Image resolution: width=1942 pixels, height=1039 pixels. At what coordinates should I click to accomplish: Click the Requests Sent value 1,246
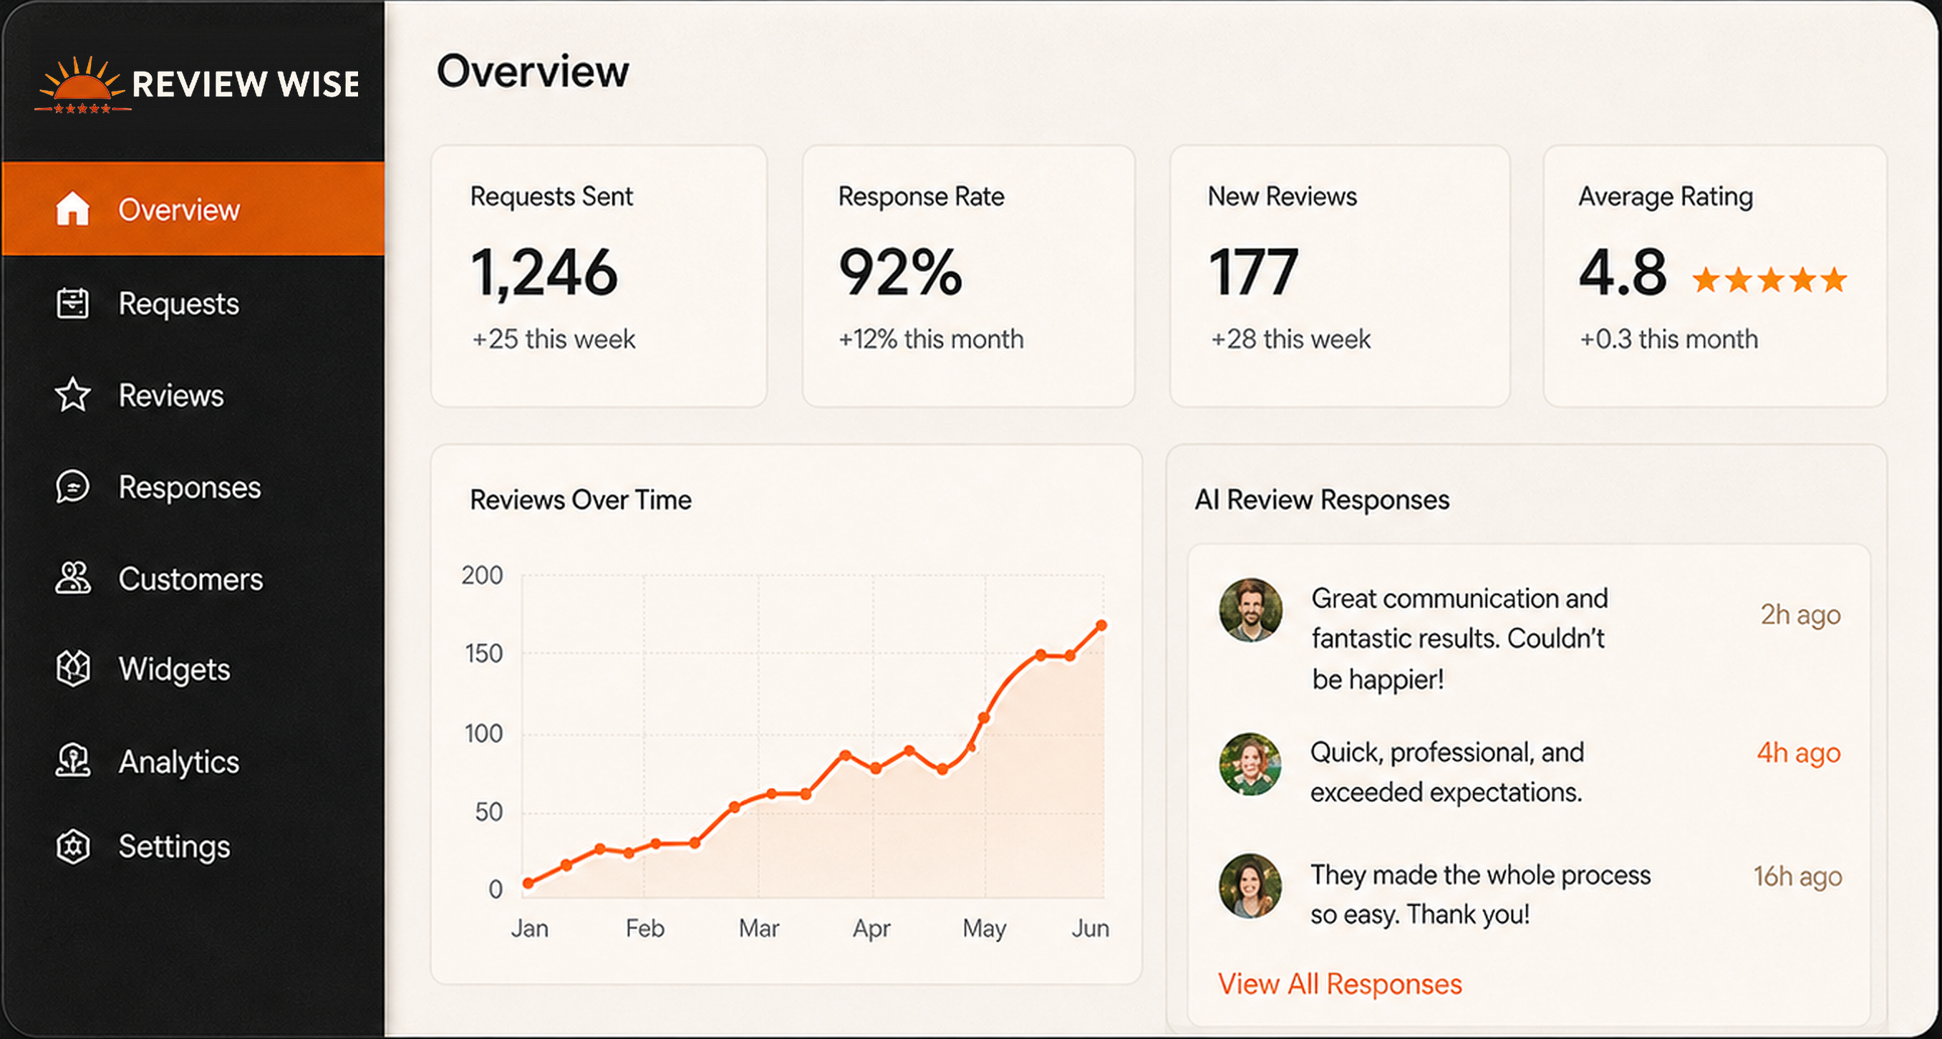pyautogui.click(x=544, y=273)
